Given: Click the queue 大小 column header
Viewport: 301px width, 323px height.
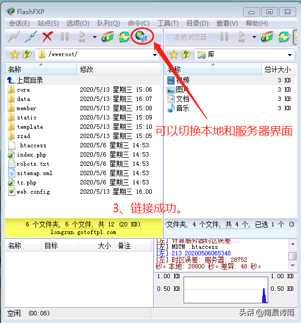Looking at the screenshot, I should coord(96,246).
